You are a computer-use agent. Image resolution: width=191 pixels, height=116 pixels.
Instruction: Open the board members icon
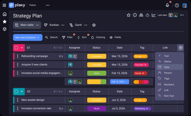pos(141,15)
